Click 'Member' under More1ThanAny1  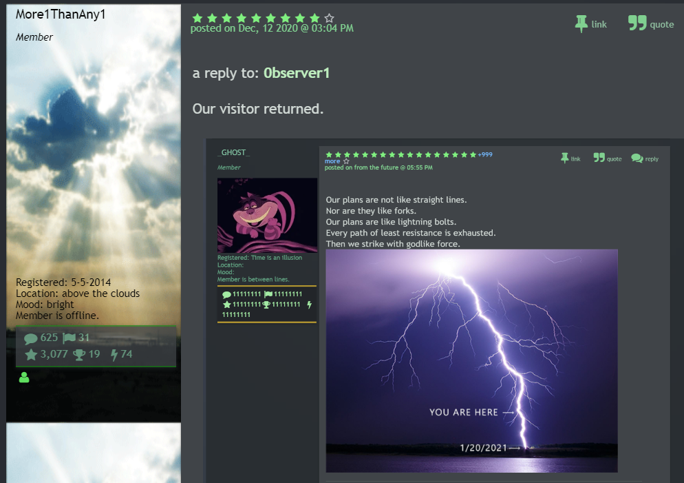(34, 37)
